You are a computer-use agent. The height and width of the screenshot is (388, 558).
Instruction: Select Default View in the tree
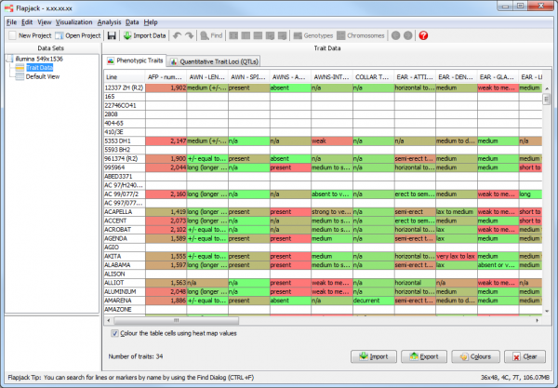pyautogui.click(x=43, y=76)
